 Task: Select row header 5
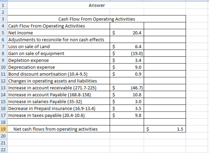click(x=4, y=33)
